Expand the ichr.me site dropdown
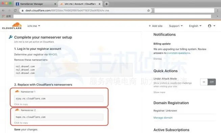This screenshot has height=133, width=221. pyautogui.click(x=34, y=26)
